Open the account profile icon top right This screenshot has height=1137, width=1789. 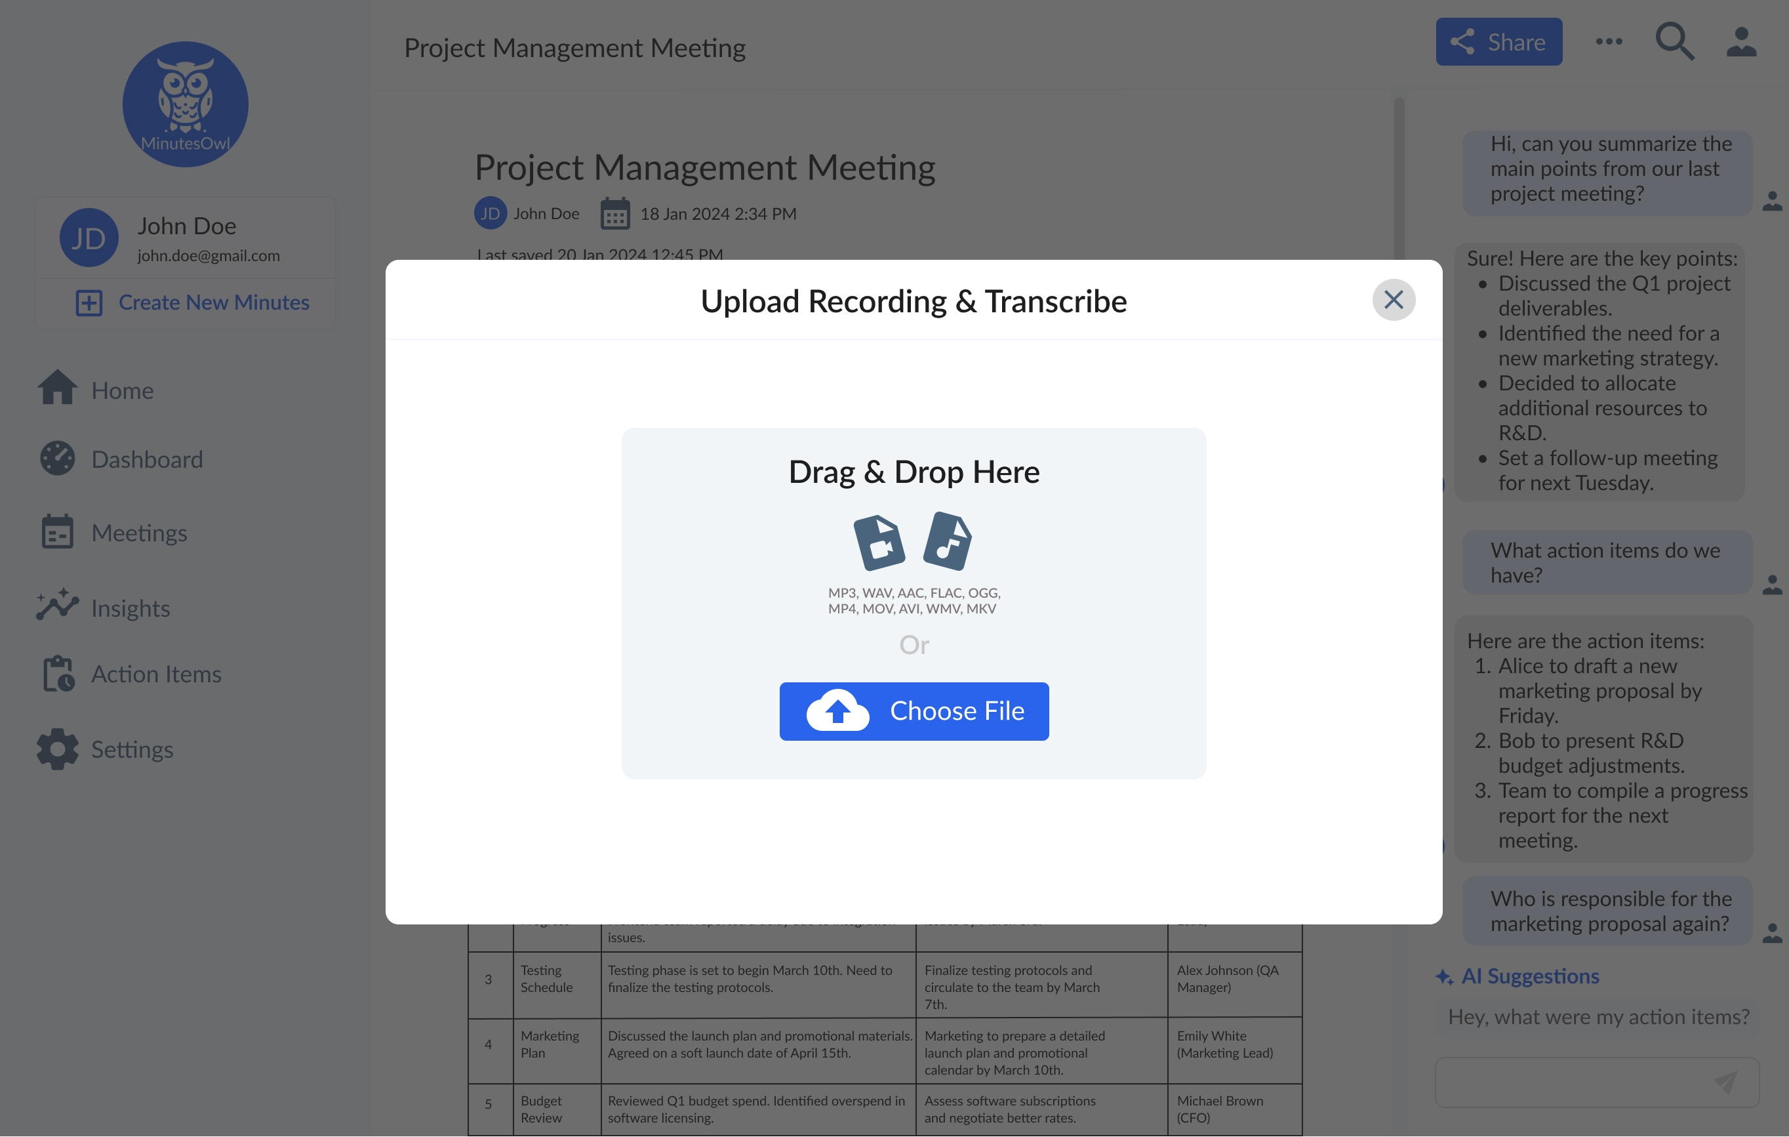tap(1740, 43)
